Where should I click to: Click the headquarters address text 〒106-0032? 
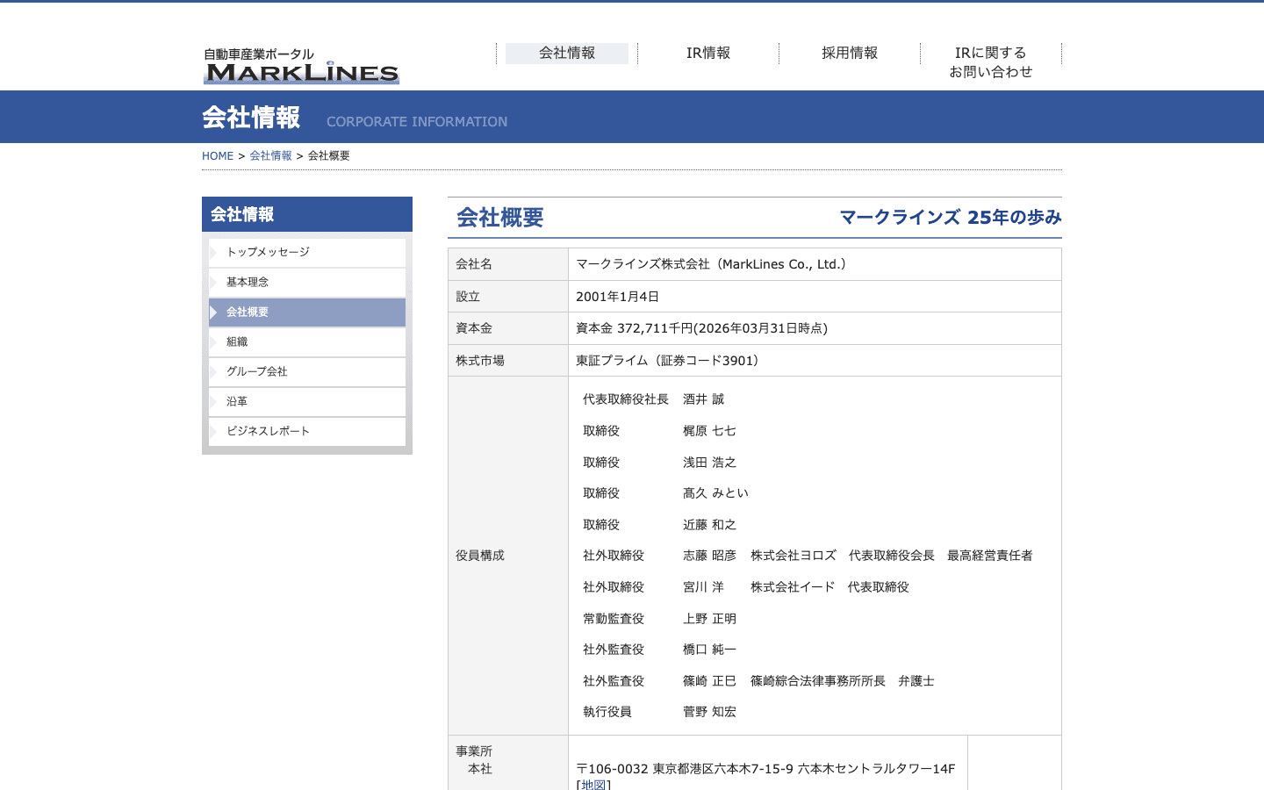pos(765,769)
